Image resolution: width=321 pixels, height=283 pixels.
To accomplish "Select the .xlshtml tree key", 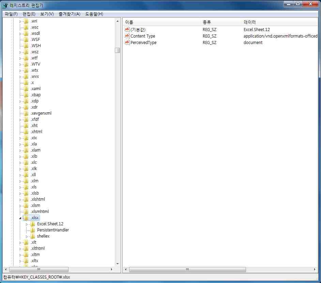I will (x=38, y=199).
